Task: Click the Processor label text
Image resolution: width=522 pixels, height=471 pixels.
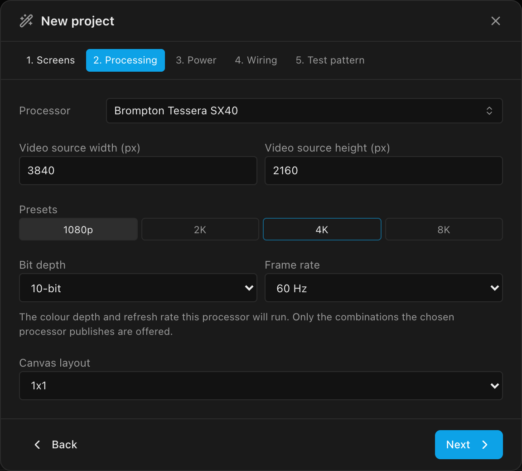Action: 44,111
